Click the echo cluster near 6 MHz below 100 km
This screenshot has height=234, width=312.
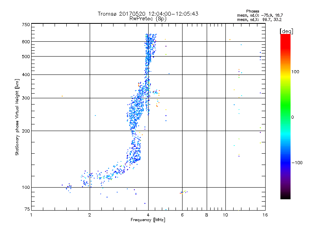(x=183, y=192)
